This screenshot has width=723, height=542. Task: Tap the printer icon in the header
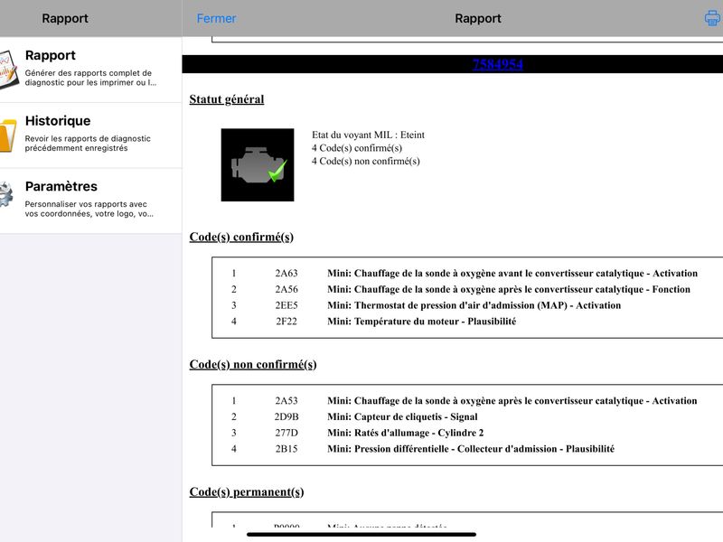click(x=712, y=18)
